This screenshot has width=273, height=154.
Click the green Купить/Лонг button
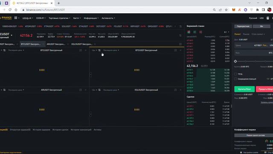[244, 89]
